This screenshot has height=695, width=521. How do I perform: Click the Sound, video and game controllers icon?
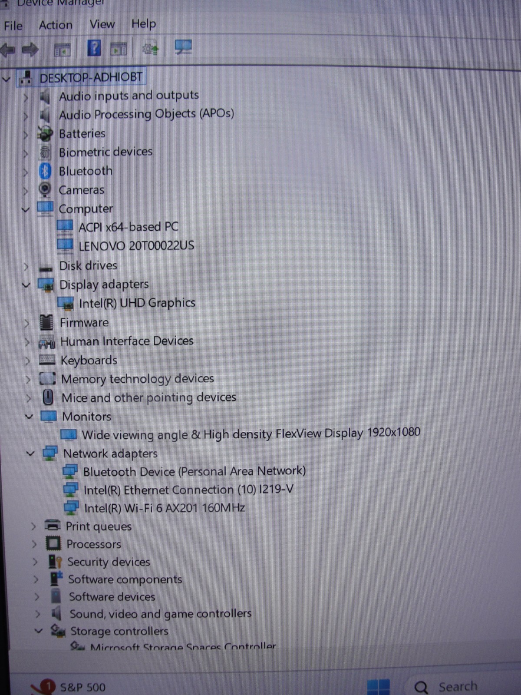(x=56, y=614)
